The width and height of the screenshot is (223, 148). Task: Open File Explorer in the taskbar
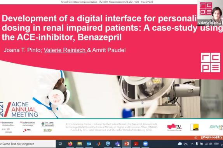coord(80,144)
